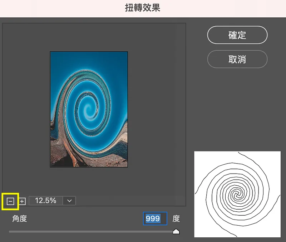Click the 取消 button to cancel
This screenshot has width=286, height=242.
click(x=237, y=59)
